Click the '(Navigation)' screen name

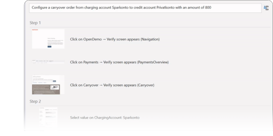[x=150, y=39]
